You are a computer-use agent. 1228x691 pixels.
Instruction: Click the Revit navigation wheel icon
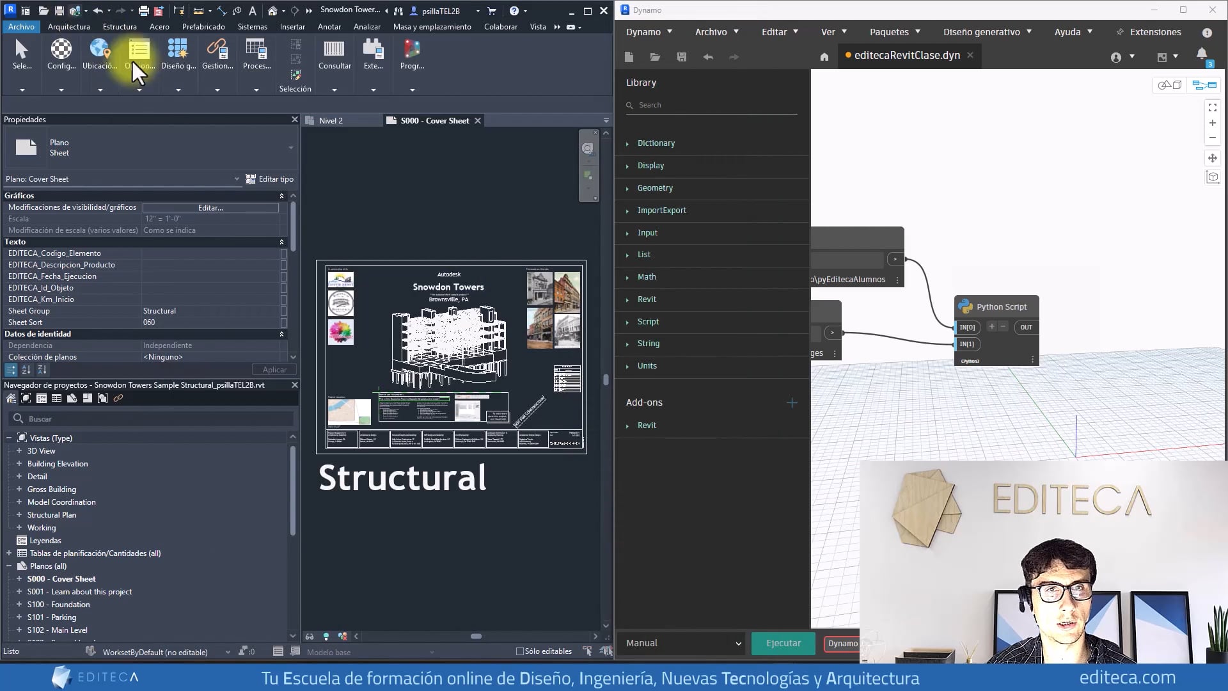point(588,148)
